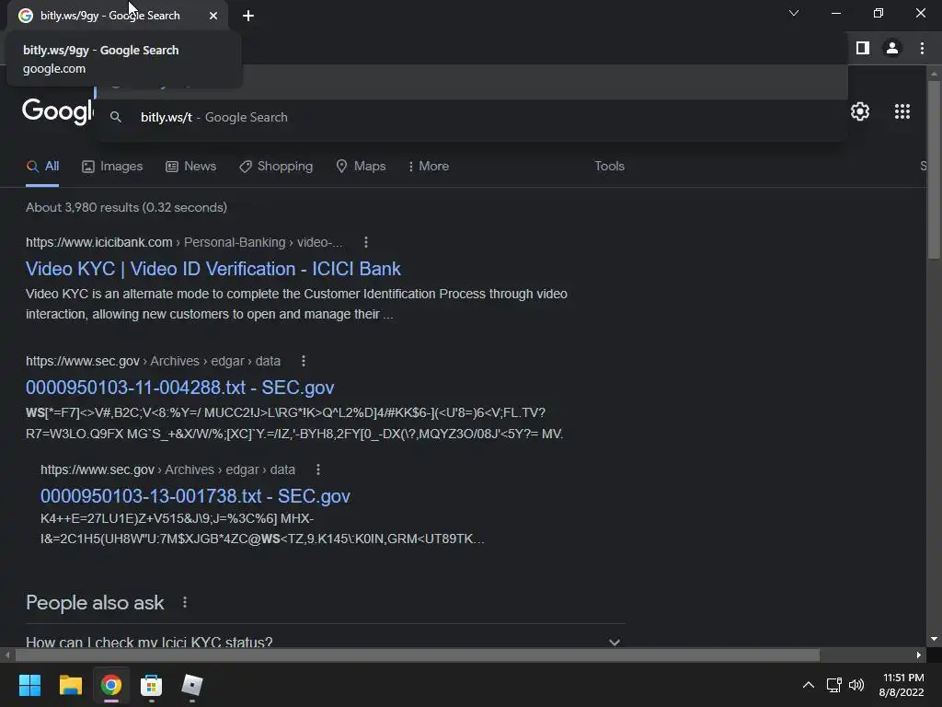Click the vertical scrollbar thumb
The width and height of the screenshot is (942, 707).
[934, 168]
